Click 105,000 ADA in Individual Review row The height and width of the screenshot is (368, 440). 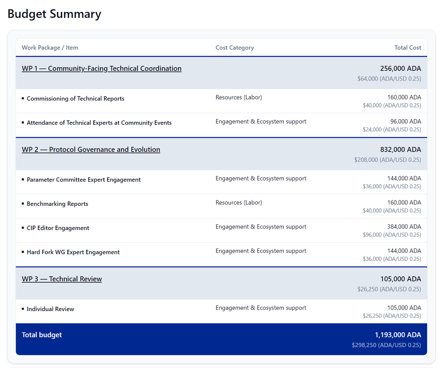404,308
